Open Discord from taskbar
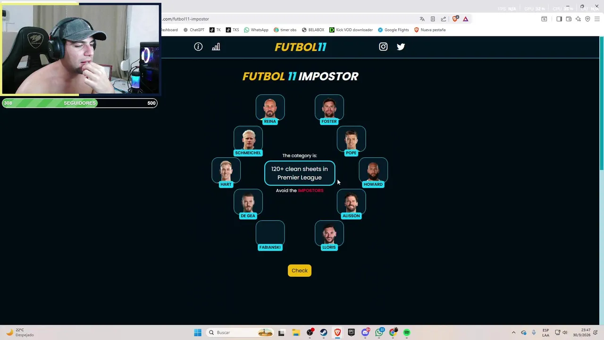The image size is (604, 340). click(x=365, y=332)
